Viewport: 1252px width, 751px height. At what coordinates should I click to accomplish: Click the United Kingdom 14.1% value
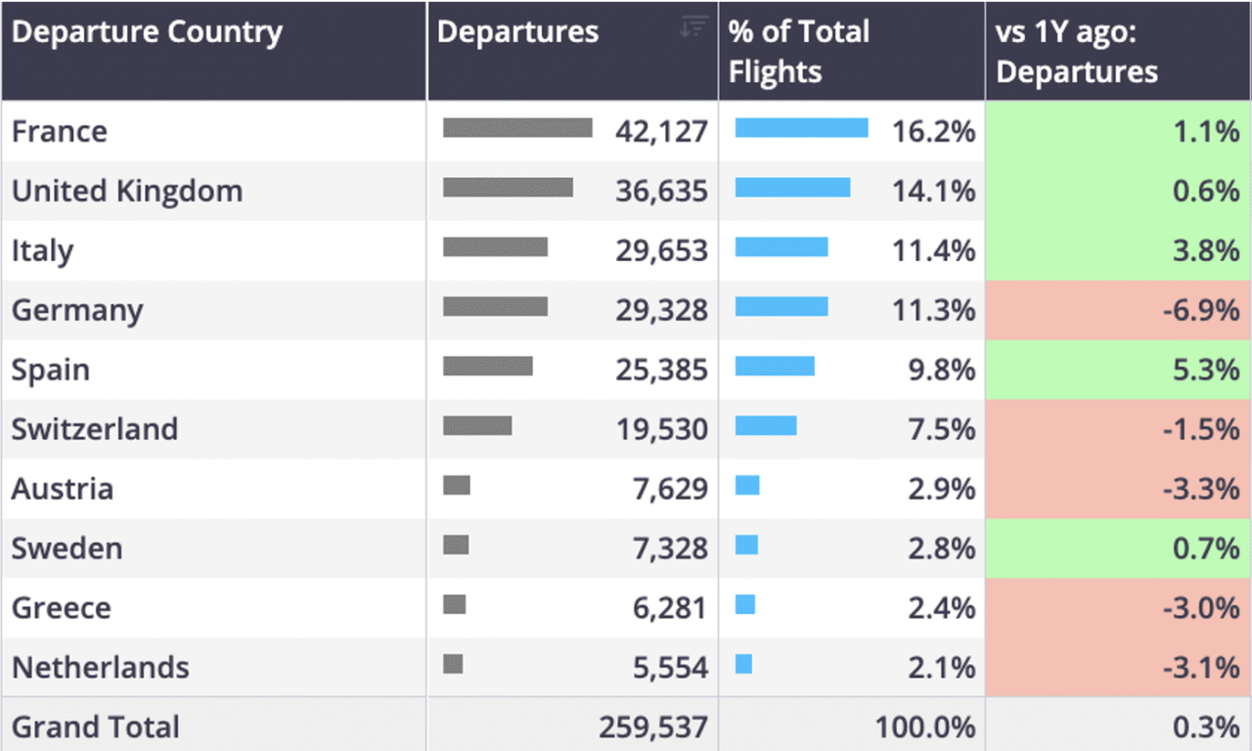(x=933, y=191)
